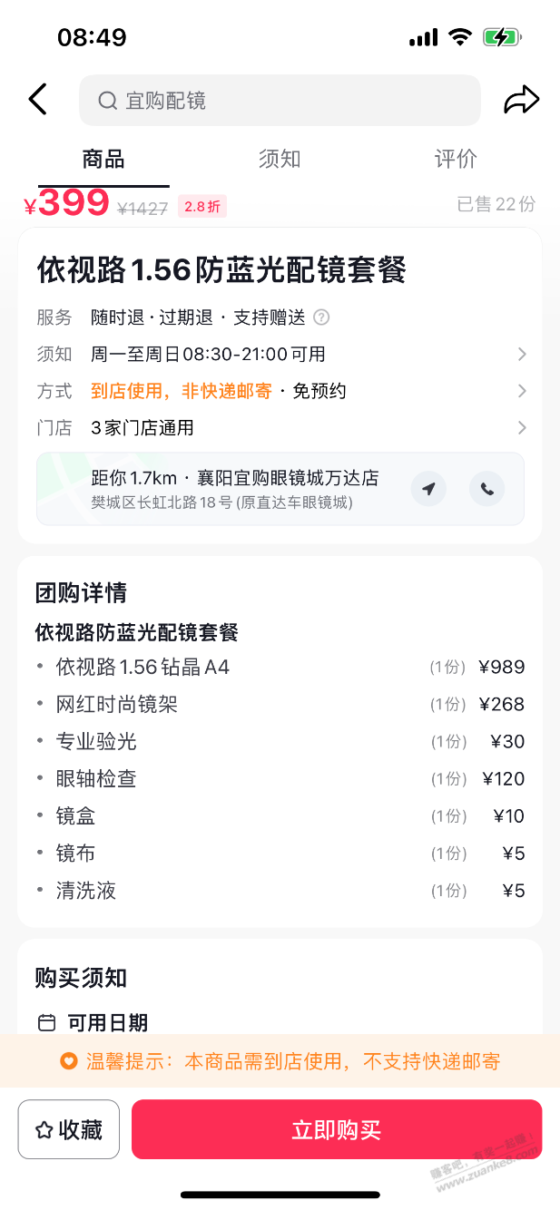Viewport: 560px width, 1210px height.
Task: Tap the service info question mark icon
Action: pyautogui.click(x=321, y=317)
